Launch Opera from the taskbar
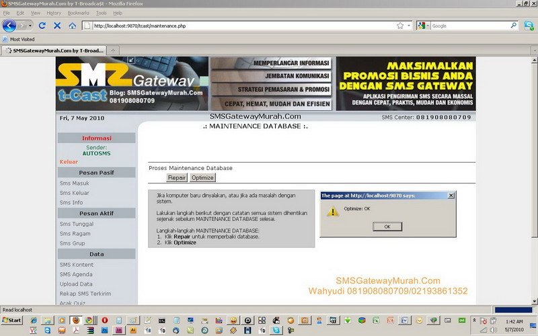The width and height of the screenshot is (538, 336). [x=105, y=321]
